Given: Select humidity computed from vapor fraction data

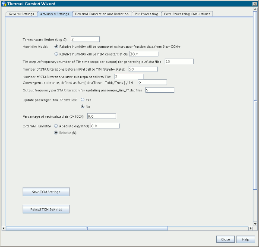Looking at the screenshot, I should (57, 46).
